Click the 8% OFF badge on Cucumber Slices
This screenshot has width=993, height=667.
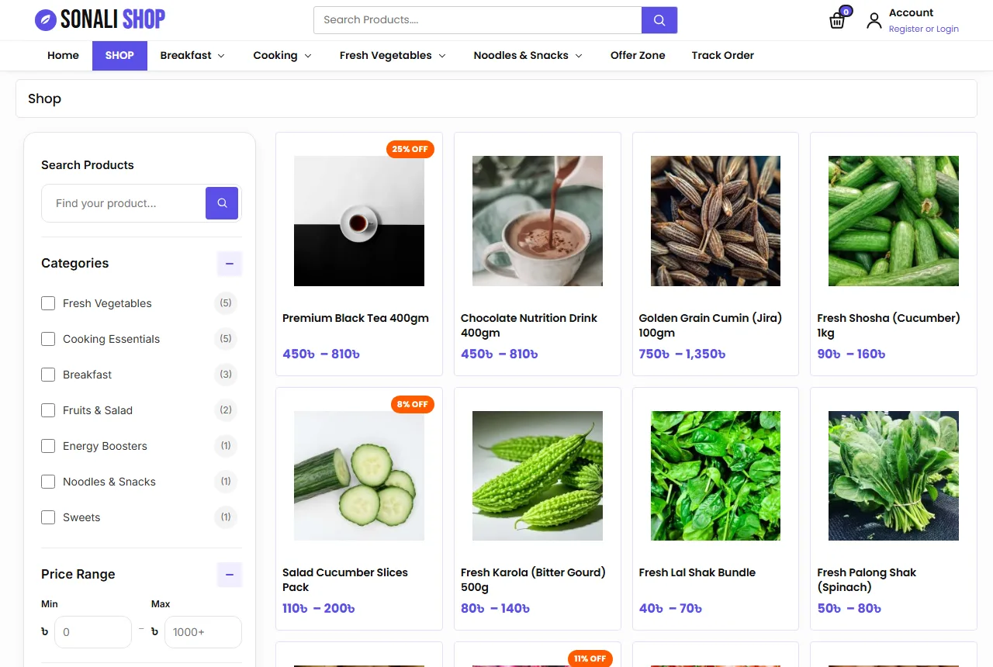(x=413, y=404)
